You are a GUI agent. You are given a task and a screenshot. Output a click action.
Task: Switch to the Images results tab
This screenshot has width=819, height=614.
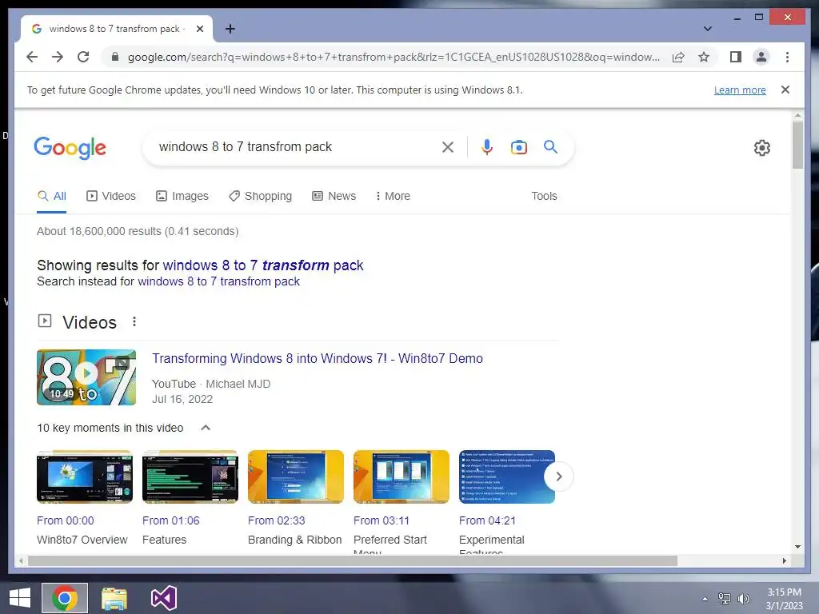coord(182,197)
